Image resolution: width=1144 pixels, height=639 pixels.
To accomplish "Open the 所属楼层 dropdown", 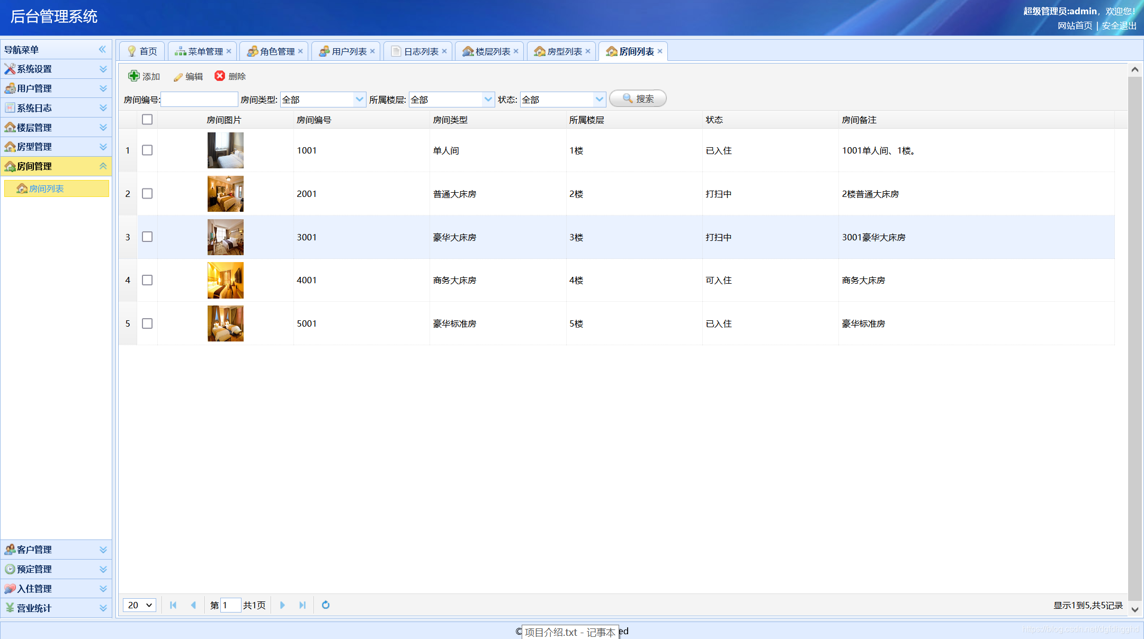I will click(x=488, y=99).
